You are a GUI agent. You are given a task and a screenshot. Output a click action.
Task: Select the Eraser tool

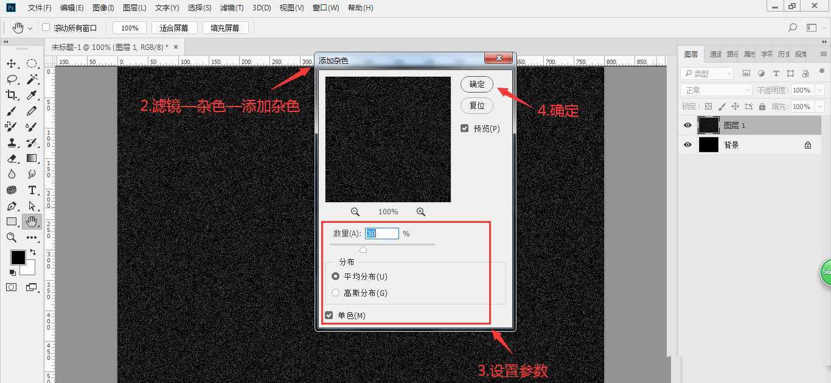pyautogui.click(x=12, y=158)
